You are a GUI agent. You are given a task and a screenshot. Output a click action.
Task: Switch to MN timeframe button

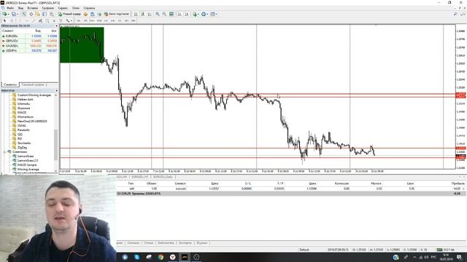tap(134, 20)
